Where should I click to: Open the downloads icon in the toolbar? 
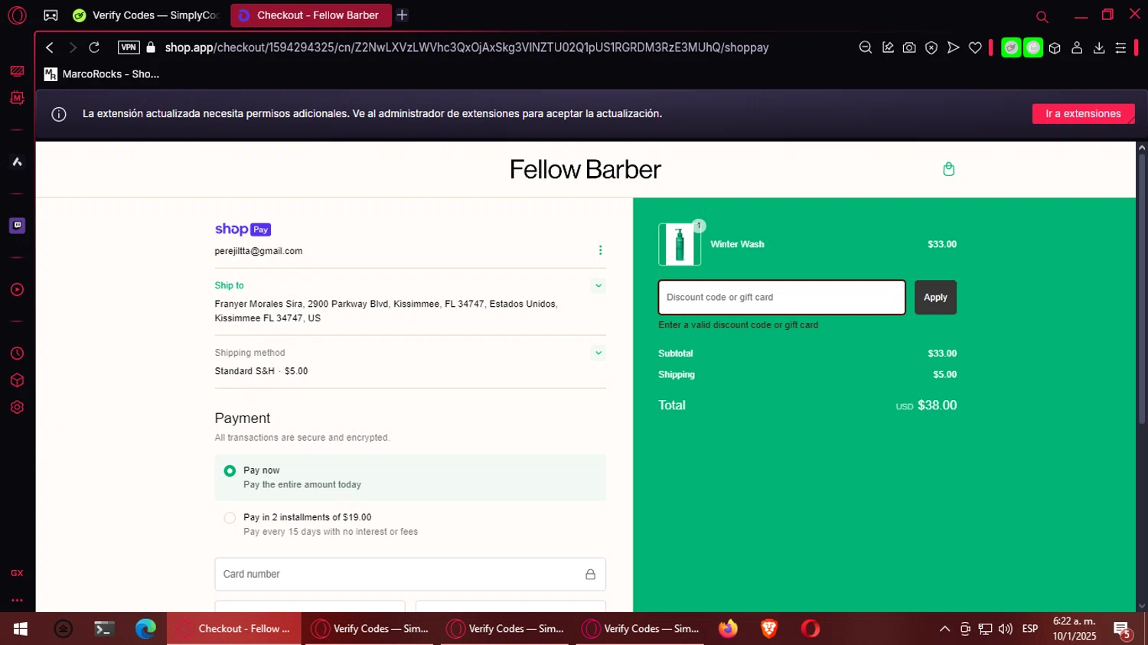click(x=1099, y=47)
